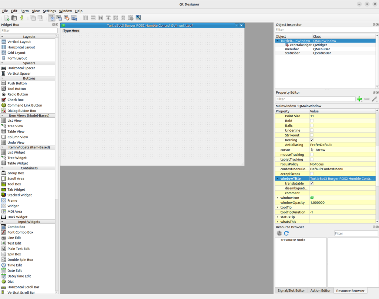Switch to the Signal/Slot Editor tab

(291, 290)
